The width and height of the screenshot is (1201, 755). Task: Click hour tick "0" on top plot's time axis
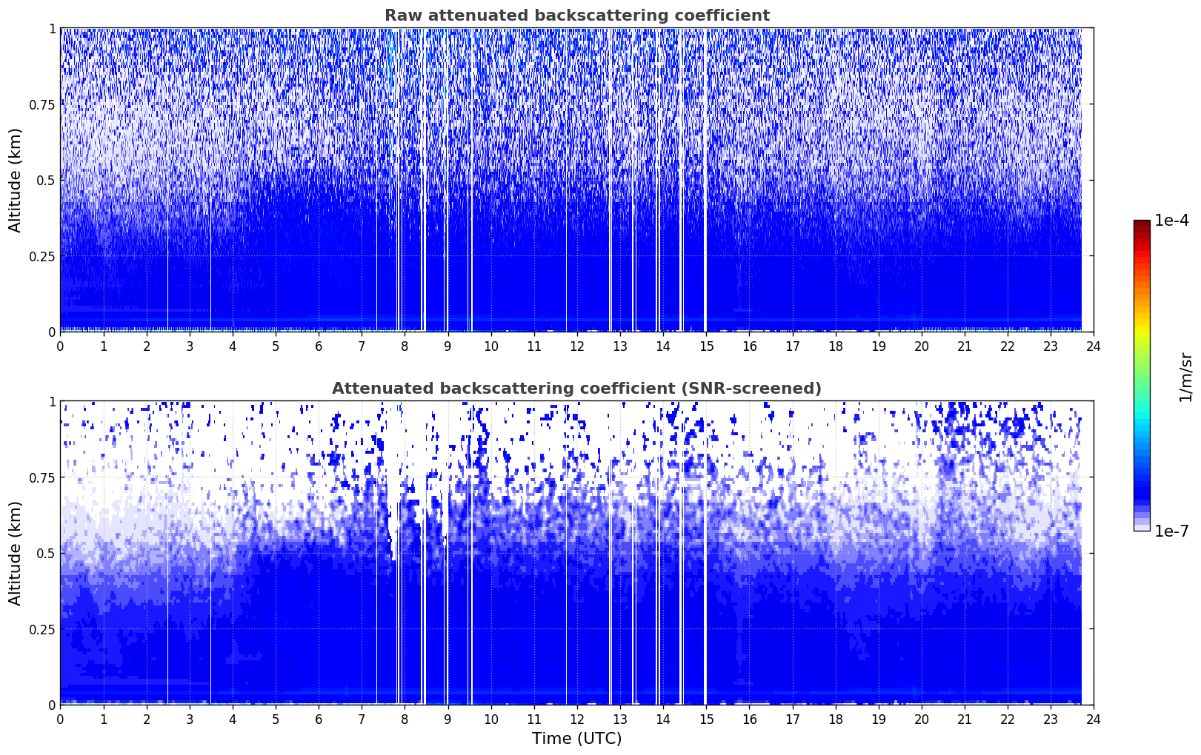60,346
